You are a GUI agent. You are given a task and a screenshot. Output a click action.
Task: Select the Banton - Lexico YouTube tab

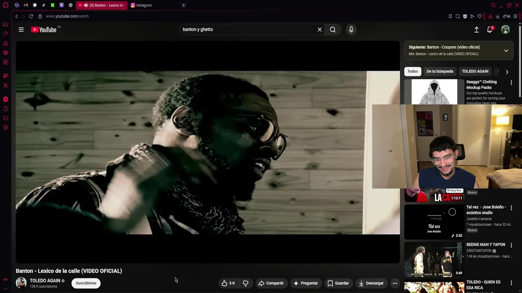102,5
